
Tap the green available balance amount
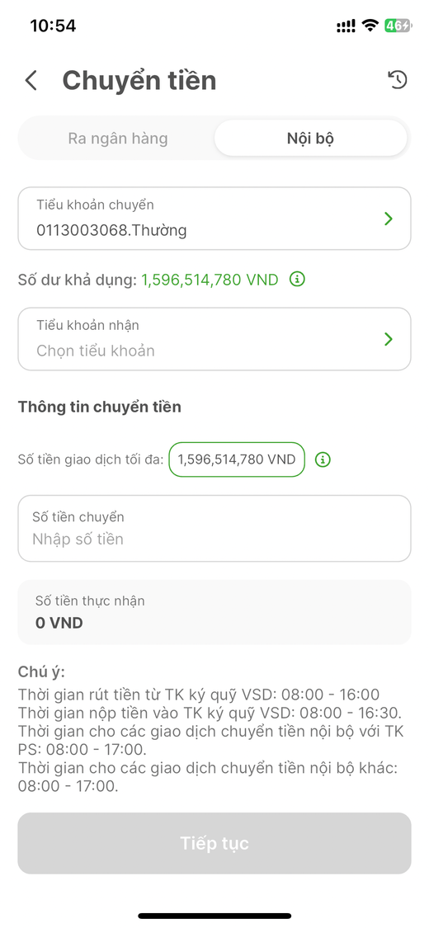pos(210,280)
